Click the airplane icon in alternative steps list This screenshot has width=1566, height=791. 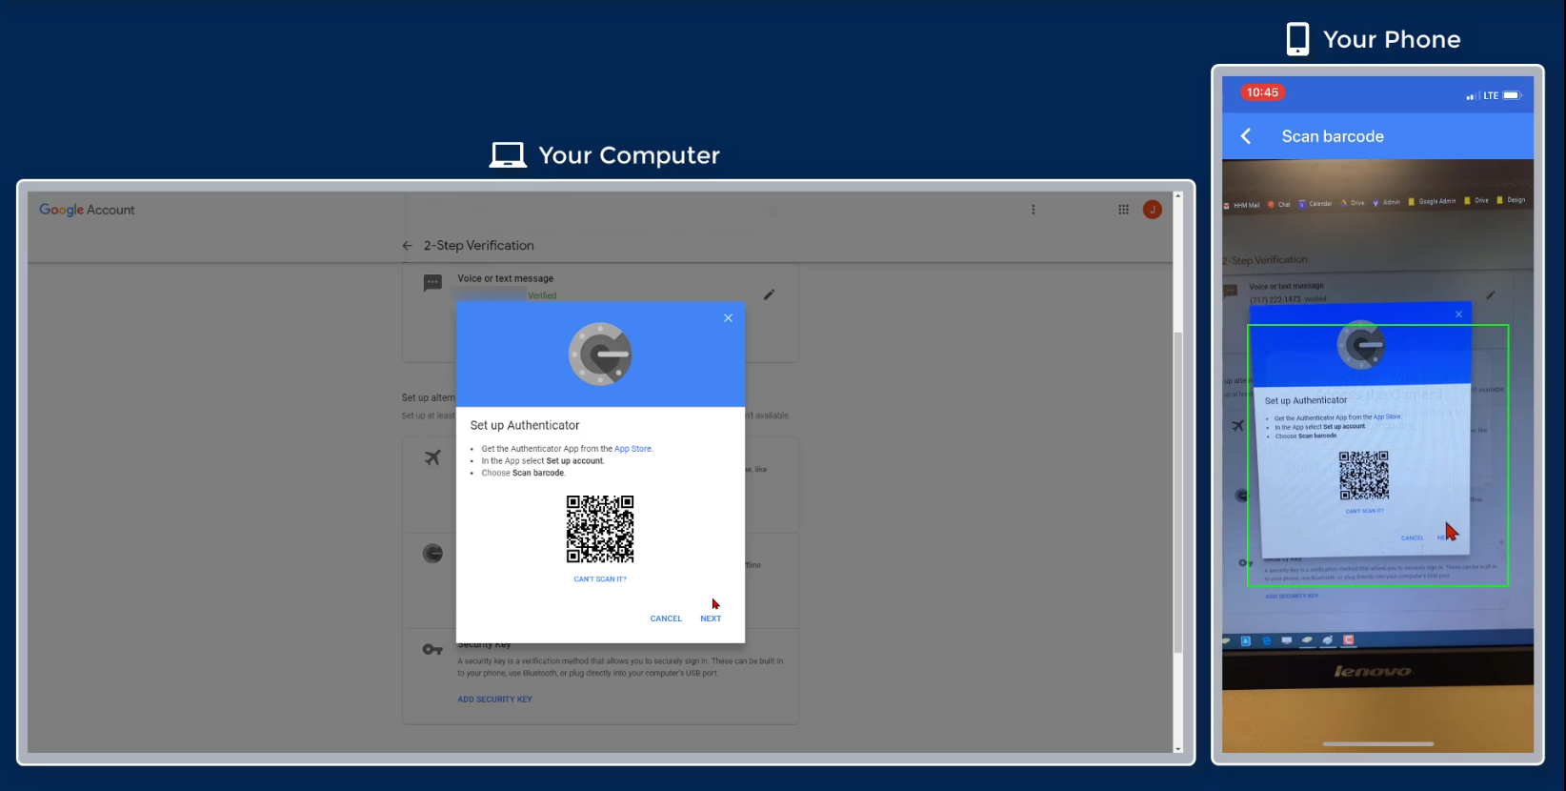[x=432, y=457]
